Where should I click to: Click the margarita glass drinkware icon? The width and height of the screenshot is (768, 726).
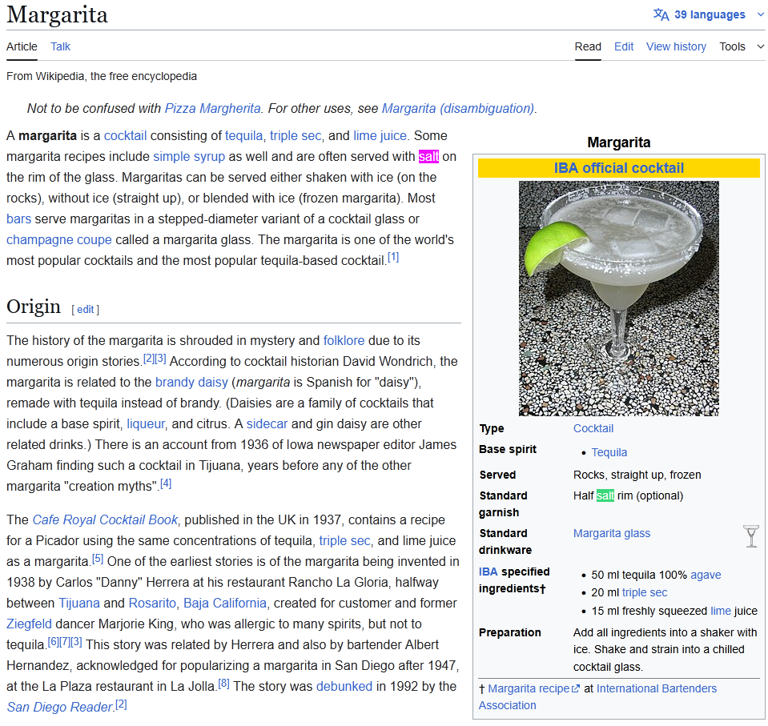[x=751, y=536]
